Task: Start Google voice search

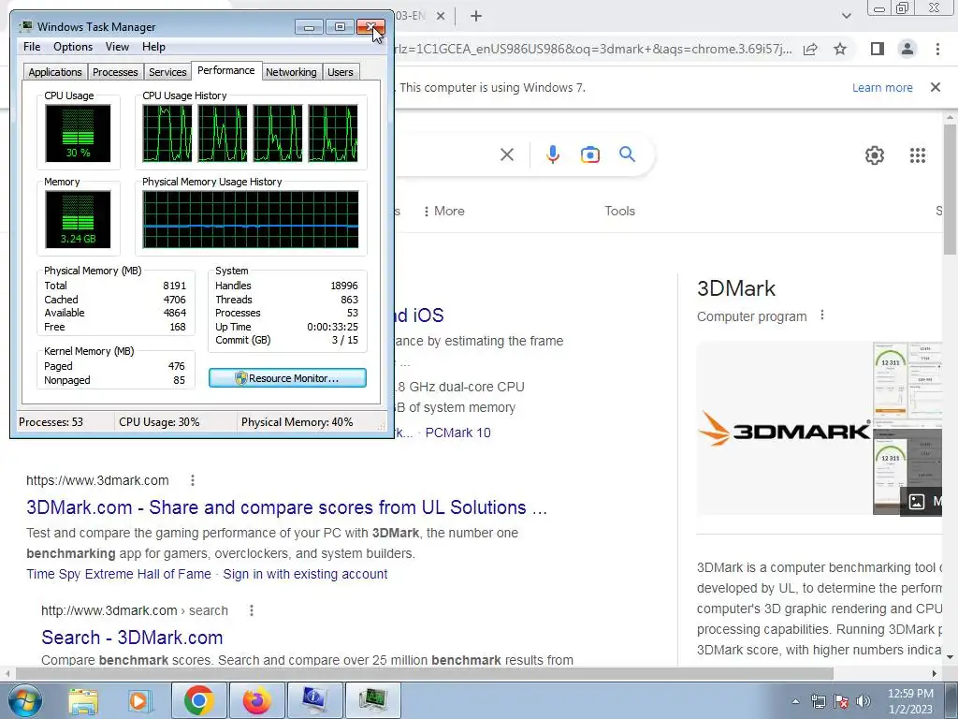Action: coord(552,154)
